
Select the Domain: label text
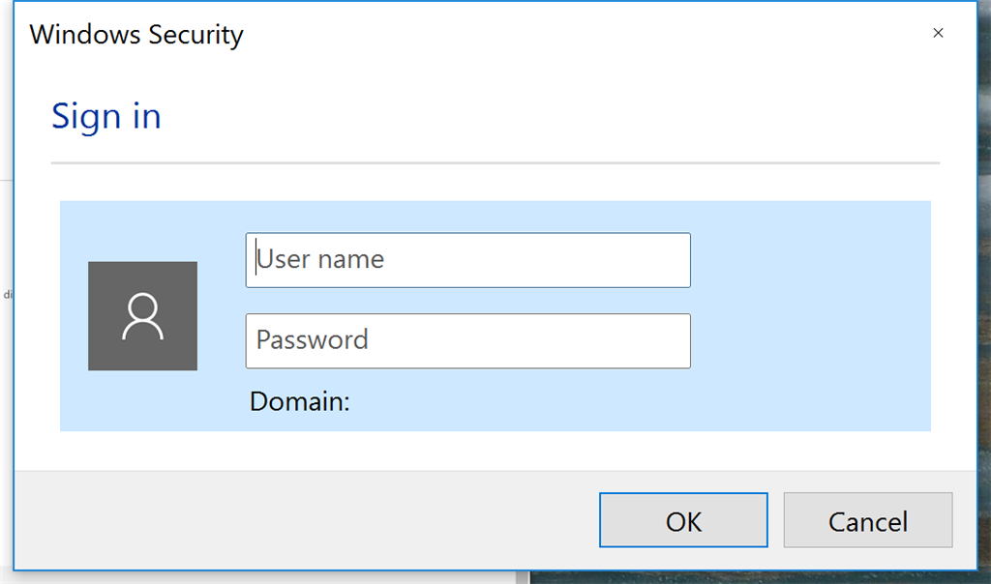300,401
